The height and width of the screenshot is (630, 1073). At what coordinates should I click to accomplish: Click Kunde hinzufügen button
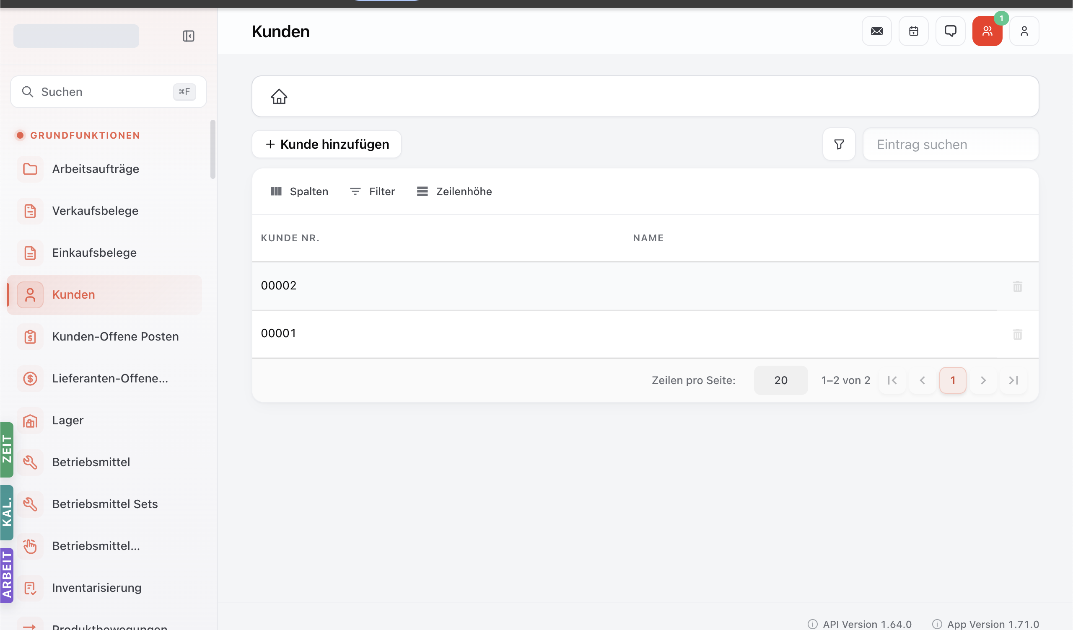(327, 144)
